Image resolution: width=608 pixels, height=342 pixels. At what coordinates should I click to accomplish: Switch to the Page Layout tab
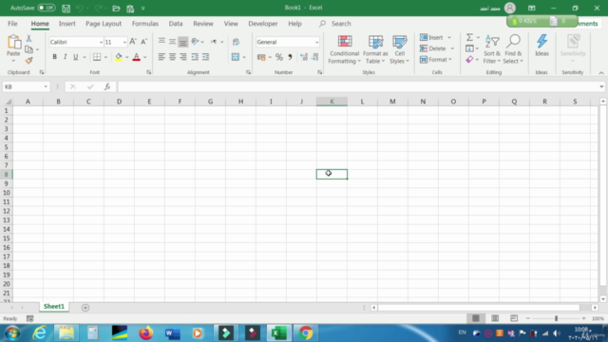[104, 24]
